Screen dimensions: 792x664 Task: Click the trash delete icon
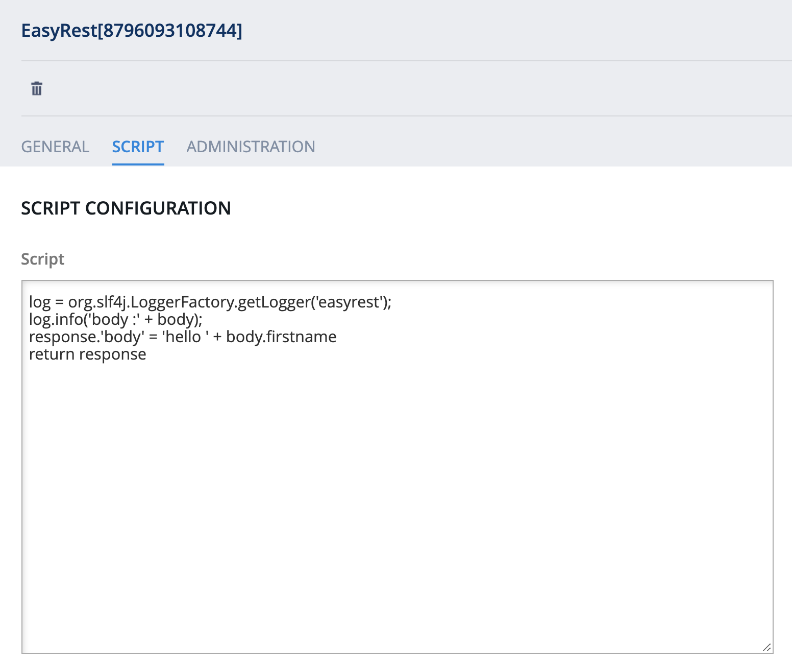point(37,89)
